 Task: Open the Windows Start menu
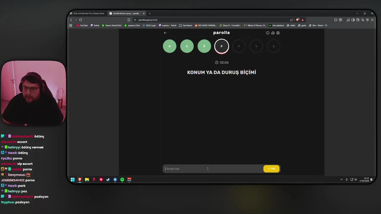pos(73,180)
